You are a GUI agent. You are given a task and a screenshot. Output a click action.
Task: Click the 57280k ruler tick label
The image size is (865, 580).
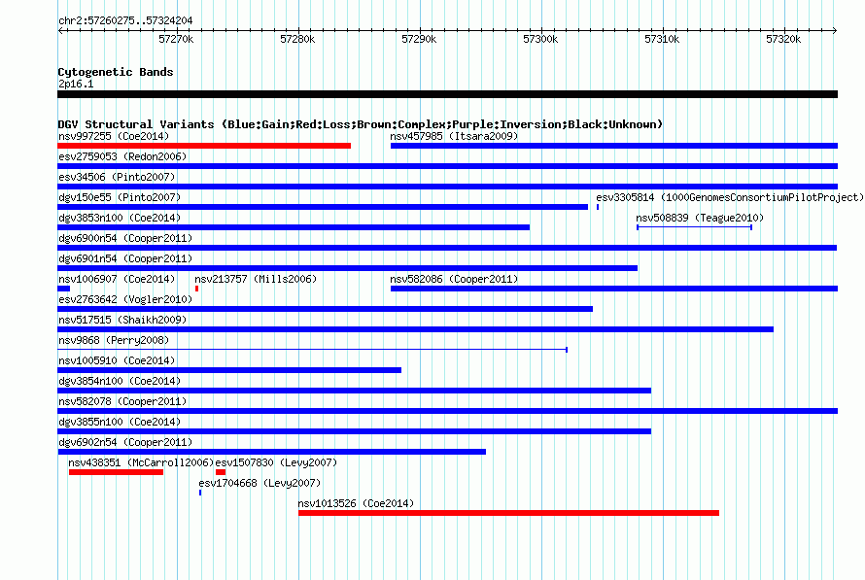click(297, 39)
